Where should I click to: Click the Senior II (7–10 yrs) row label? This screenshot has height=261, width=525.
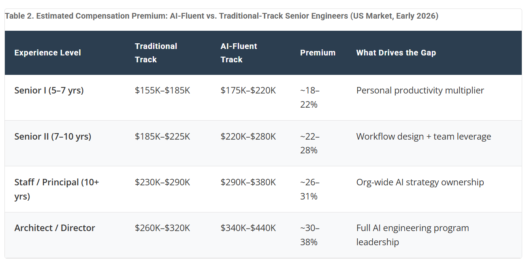pos(53,136)
